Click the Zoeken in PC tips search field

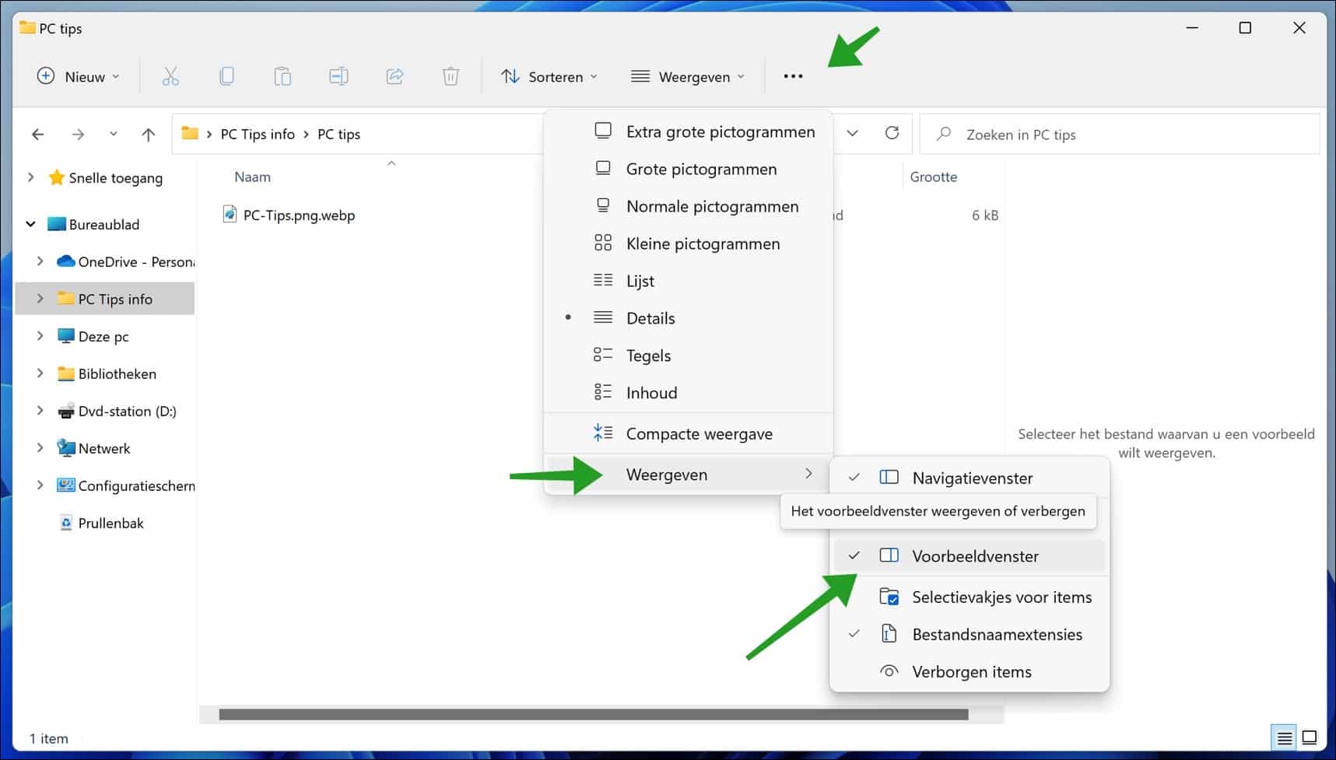click(1089, 133)
